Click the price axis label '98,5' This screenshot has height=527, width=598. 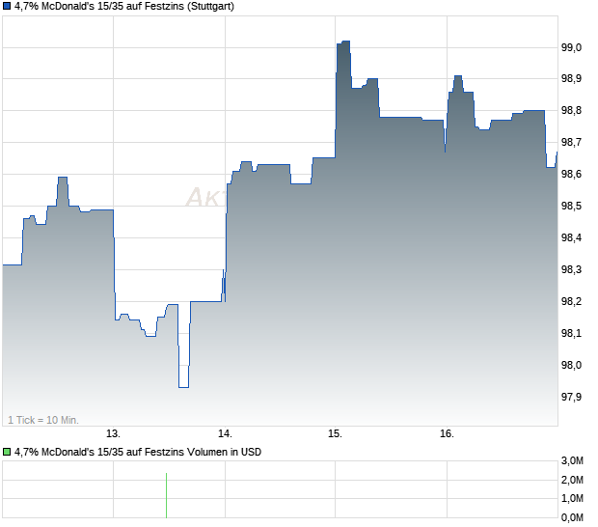click(571, 206)
